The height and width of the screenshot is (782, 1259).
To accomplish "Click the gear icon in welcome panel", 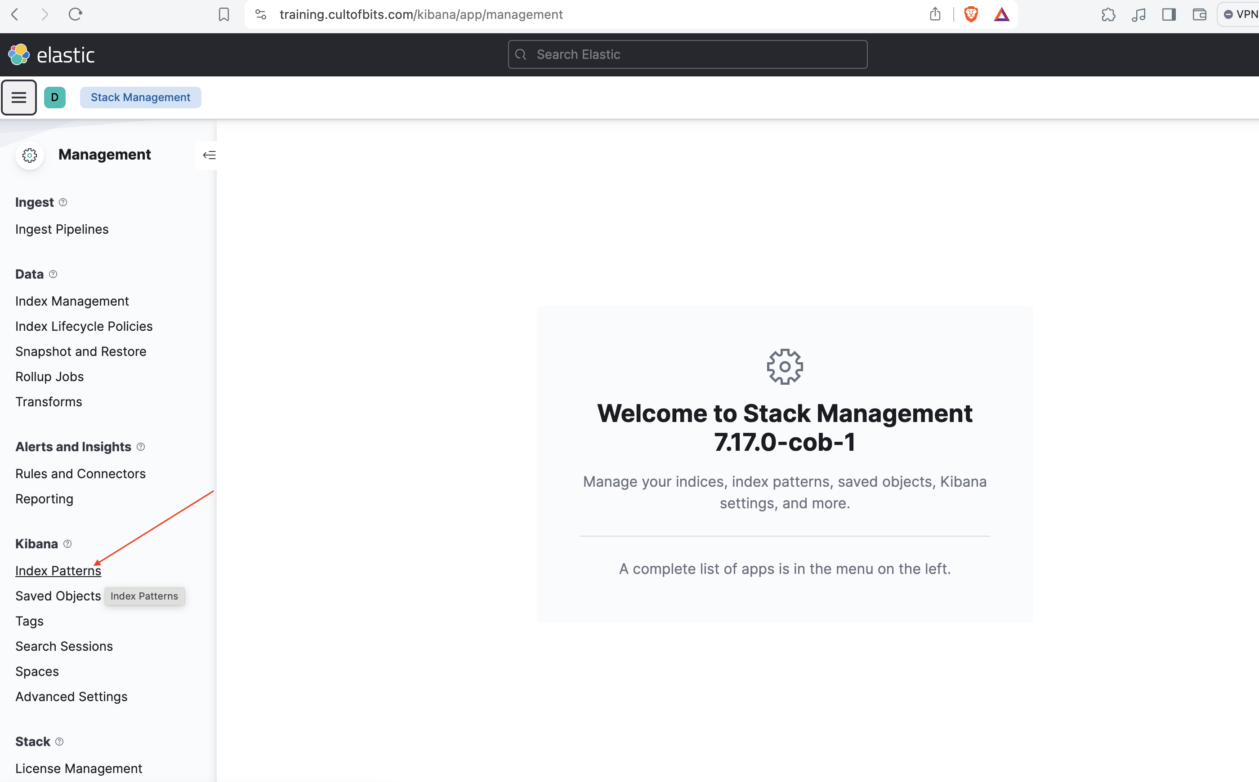I will (785, 367).
